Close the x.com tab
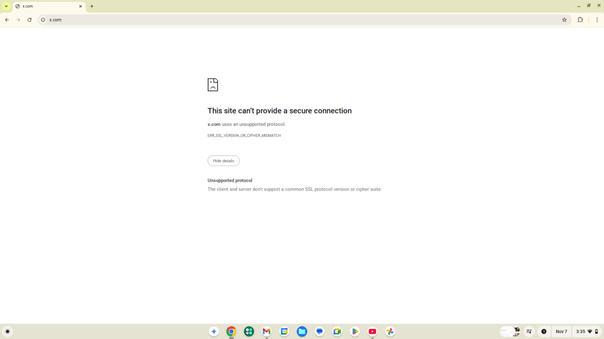Viewport: 604px width, 339px height. click(81, 6)
